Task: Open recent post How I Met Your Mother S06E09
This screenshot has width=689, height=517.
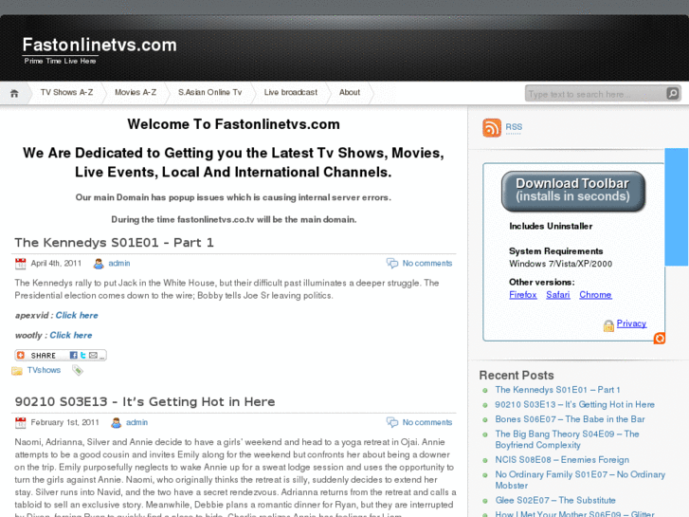Action: 574,513
